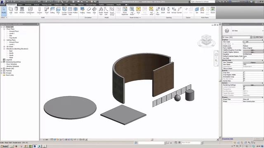Toggle the Locked Orientation checkbox
Image resolution: width=264 pixels, height=148 pixels.
(244, 87)
